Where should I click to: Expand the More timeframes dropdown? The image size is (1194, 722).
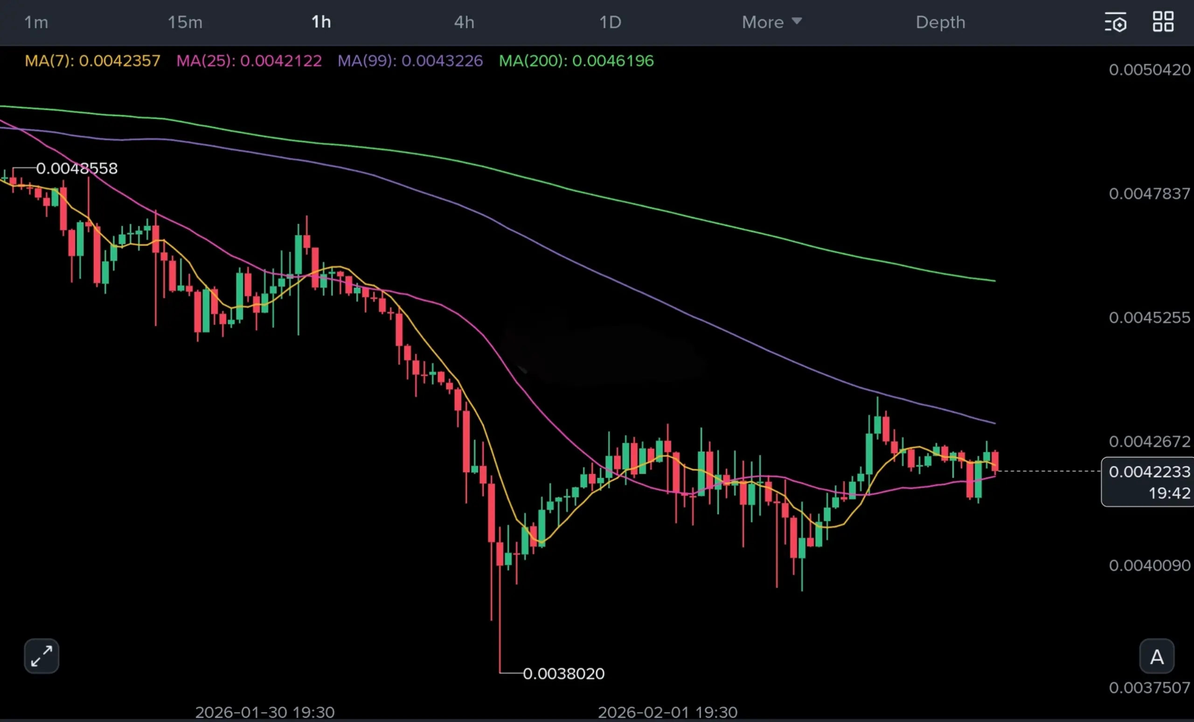763,22
